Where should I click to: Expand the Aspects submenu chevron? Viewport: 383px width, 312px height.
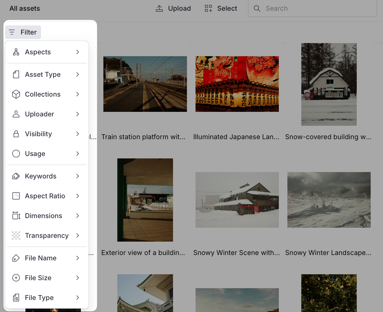pos(78,52)
